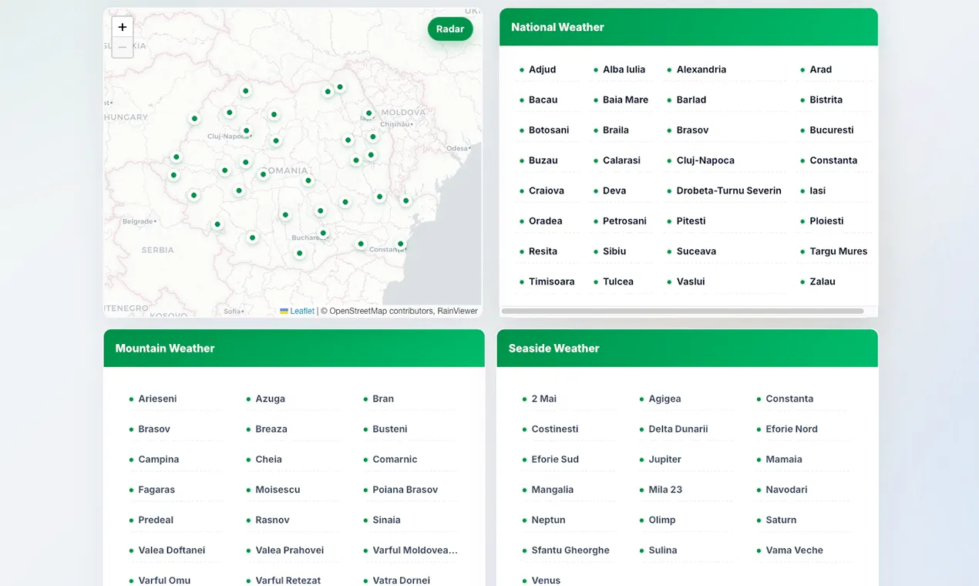Open weather for Suceava
Viewport: 979px width, 586px height.
tap(696, 251)
